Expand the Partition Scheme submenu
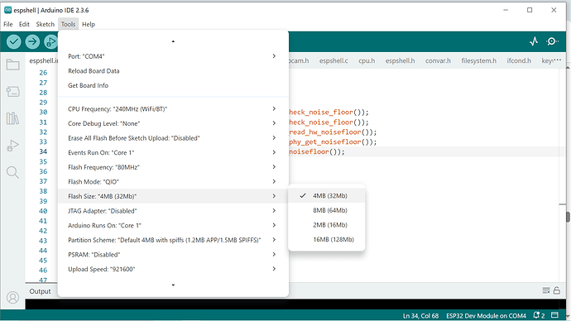571x321 pixels. (173, 240)
